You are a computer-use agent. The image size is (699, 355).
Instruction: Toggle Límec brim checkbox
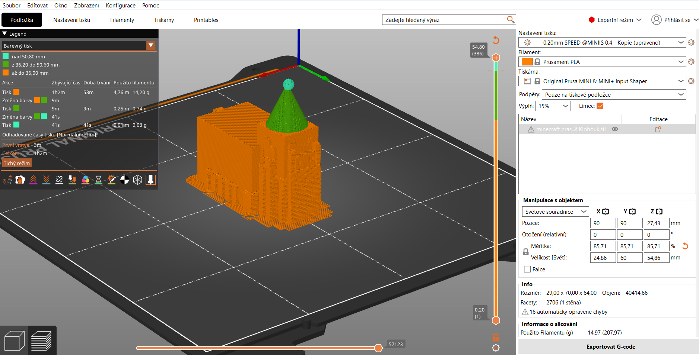tap(600, 106)
